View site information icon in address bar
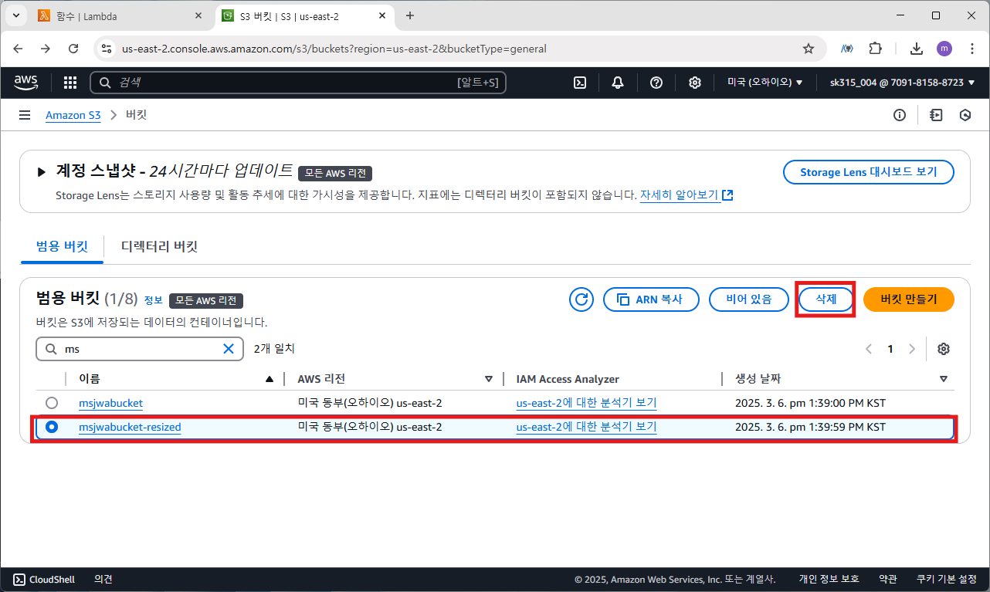The height and width of the screenshot is (592, 990). [107, 49]
